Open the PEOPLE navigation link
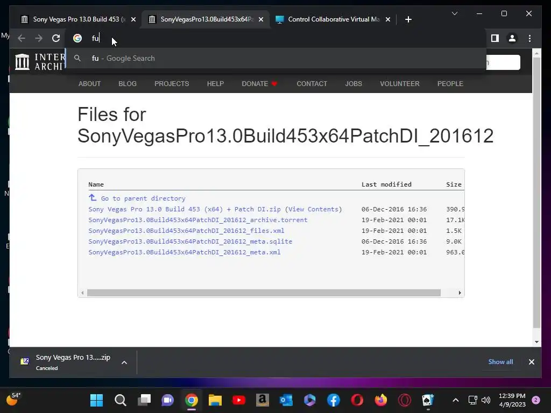 click(450, 83)
